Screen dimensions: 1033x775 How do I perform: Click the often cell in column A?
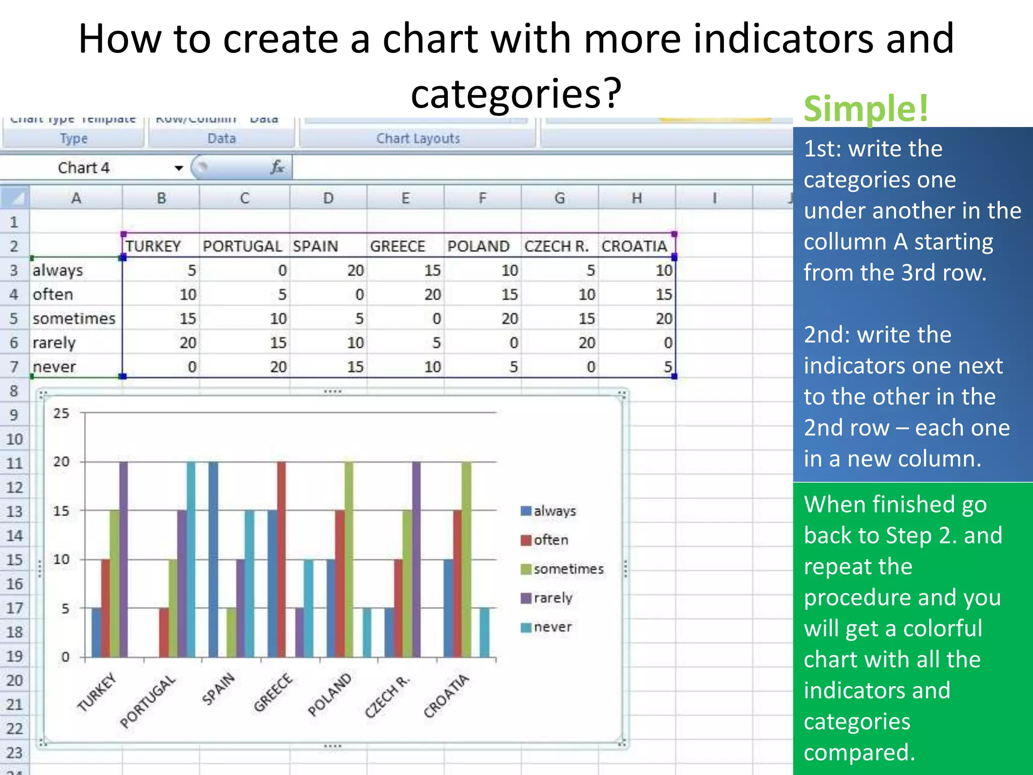tap(76, 295)
